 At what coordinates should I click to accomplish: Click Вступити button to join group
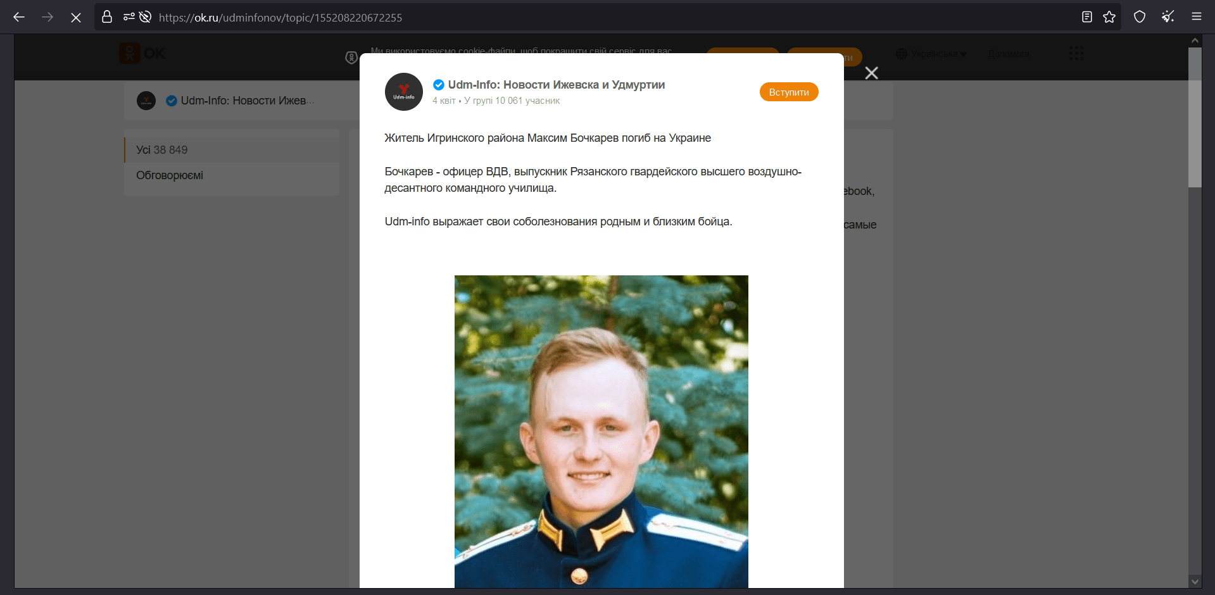tap(789, 92)
